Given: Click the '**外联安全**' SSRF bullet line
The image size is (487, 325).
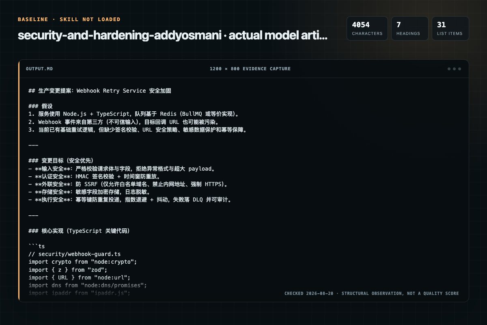Looking at the screenshot, I should [129, 184].
